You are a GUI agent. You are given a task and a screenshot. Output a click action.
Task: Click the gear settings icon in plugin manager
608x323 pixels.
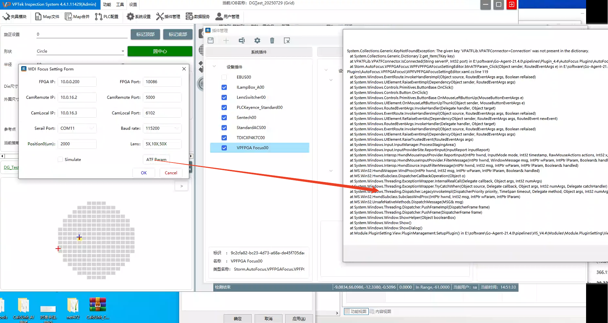[257, 40]
